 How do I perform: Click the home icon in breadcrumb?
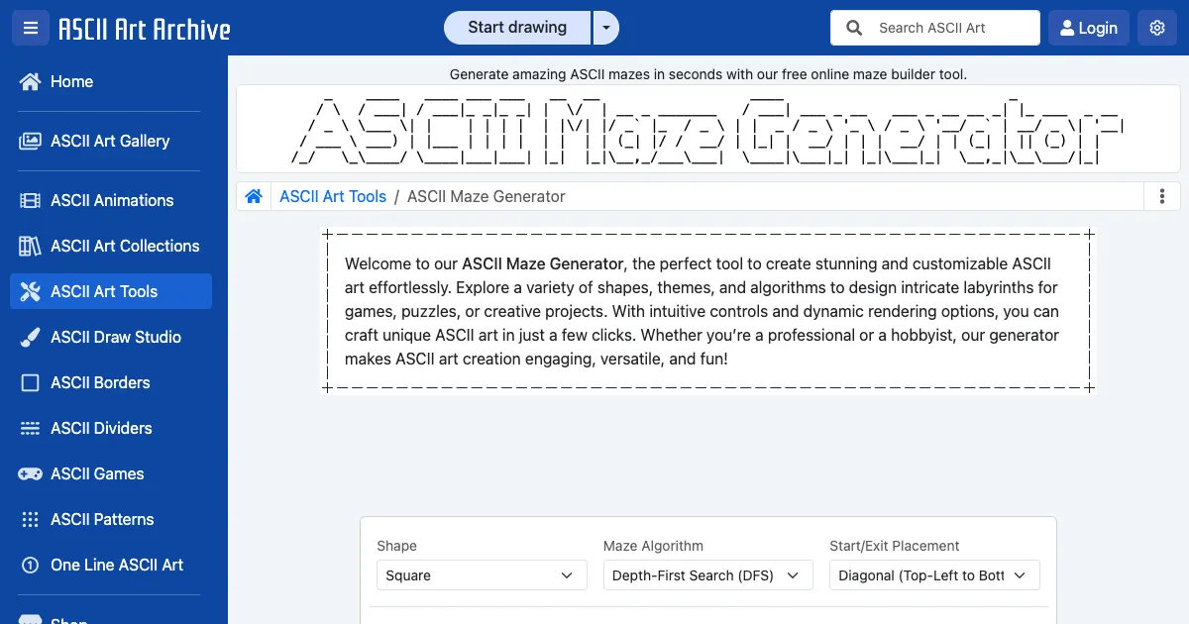click(254, 196)
